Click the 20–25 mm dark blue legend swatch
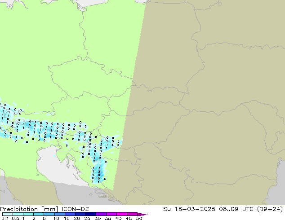The image size is (285, 220). click(80, 214)
